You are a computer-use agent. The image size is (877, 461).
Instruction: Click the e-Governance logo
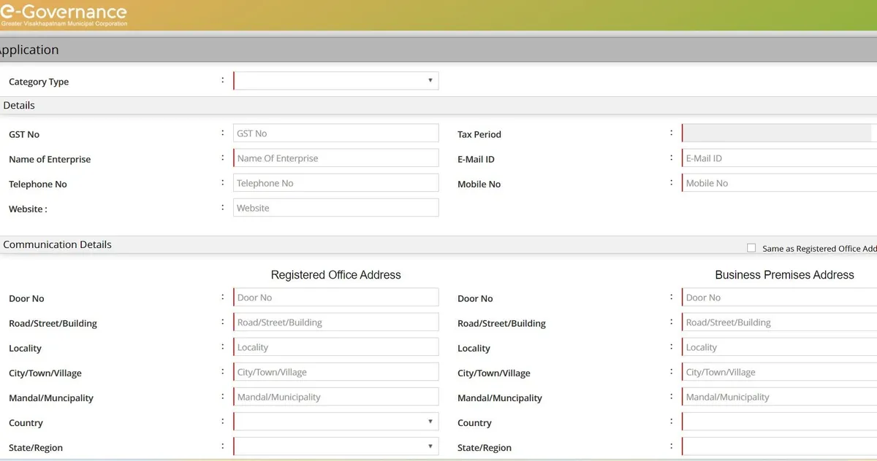(x=64, y=15)
